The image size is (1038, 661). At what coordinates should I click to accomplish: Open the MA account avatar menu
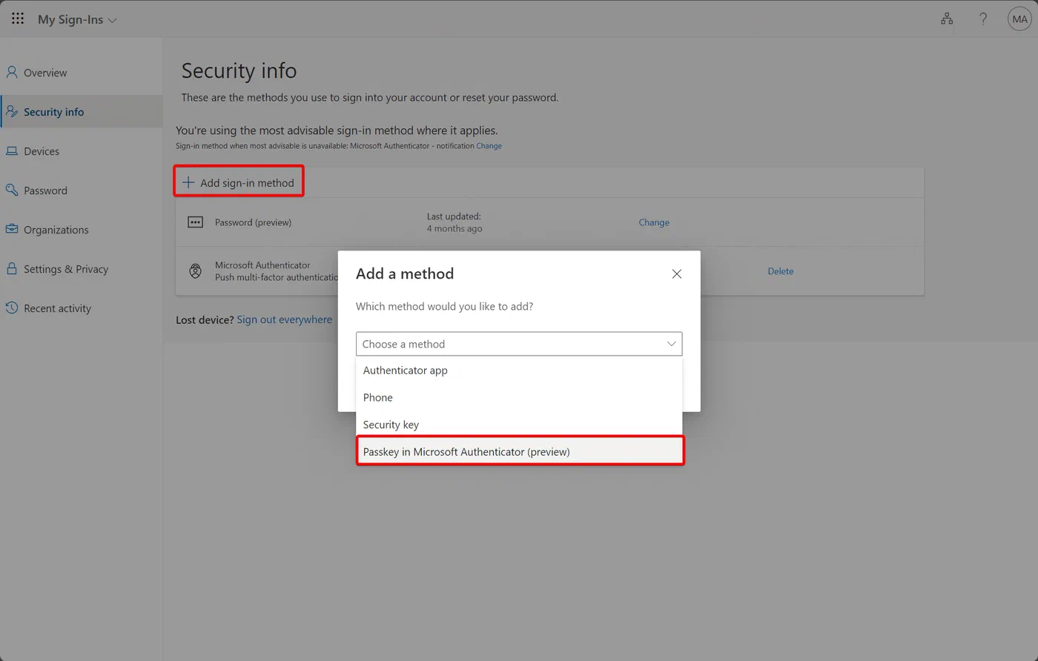coord(1019,19)
